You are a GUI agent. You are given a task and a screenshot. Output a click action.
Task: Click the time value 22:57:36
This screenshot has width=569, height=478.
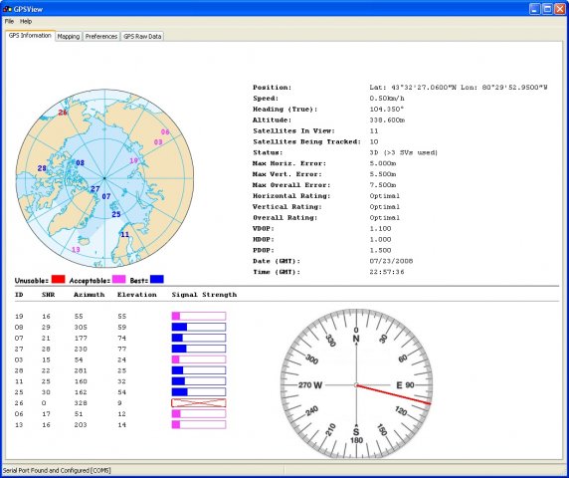pyautogui.click(x=387, y=272)
